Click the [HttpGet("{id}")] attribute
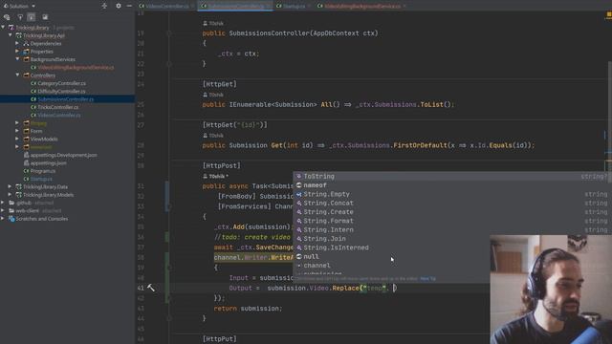612x344 pixels. pos(234,125)
